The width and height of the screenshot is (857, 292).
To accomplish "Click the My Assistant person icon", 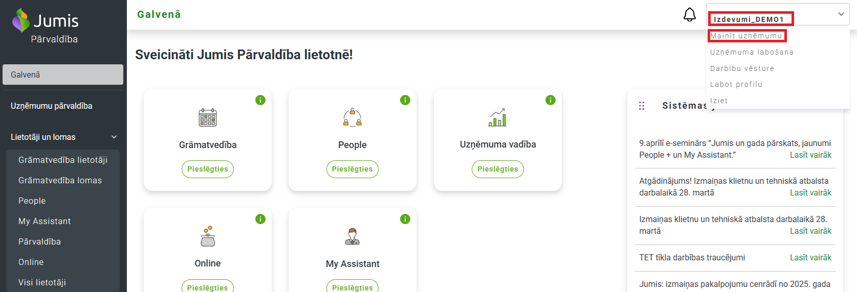I will coord(353,236).
